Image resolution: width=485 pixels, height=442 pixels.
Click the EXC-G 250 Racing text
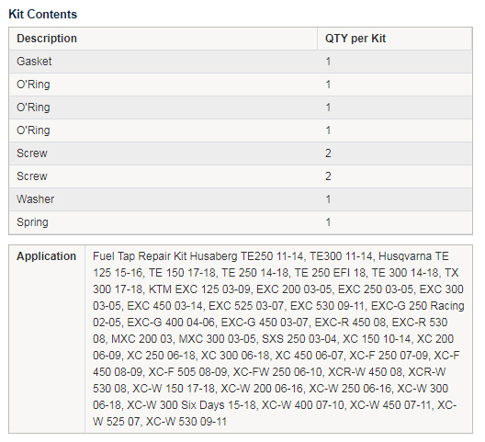[x=418, y=306]
